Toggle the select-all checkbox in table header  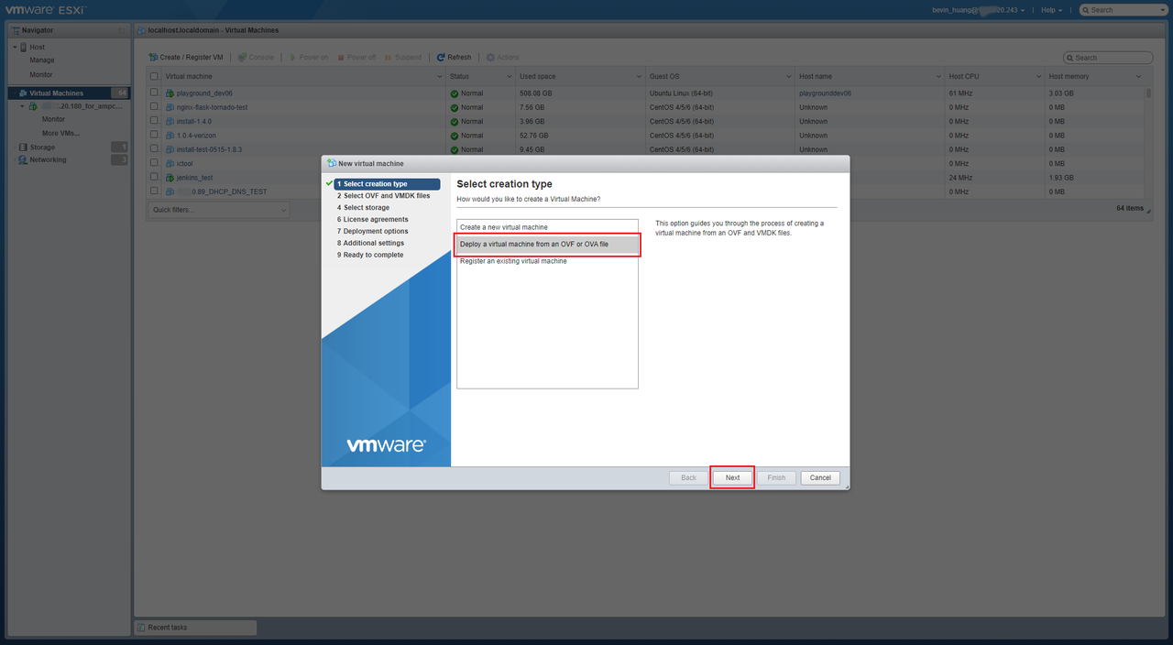coord(154,77)
